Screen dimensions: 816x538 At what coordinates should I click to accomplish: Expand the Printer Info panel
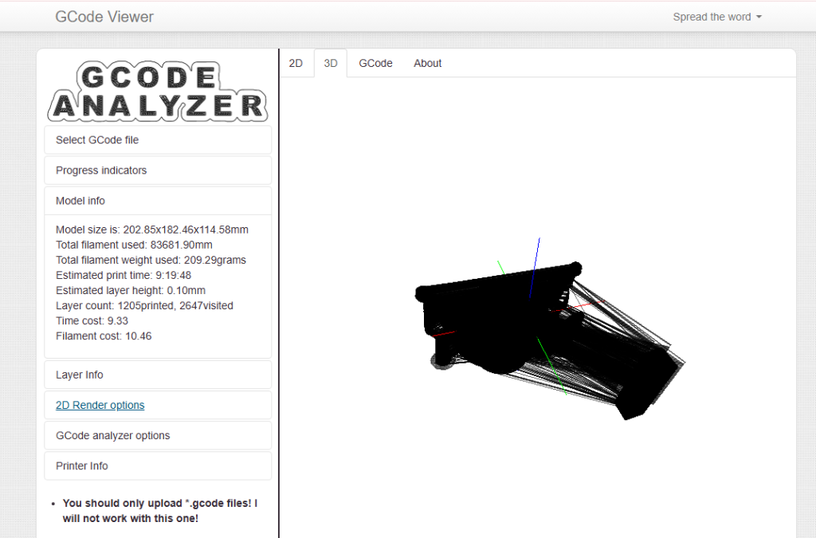[x=157, y=465]
